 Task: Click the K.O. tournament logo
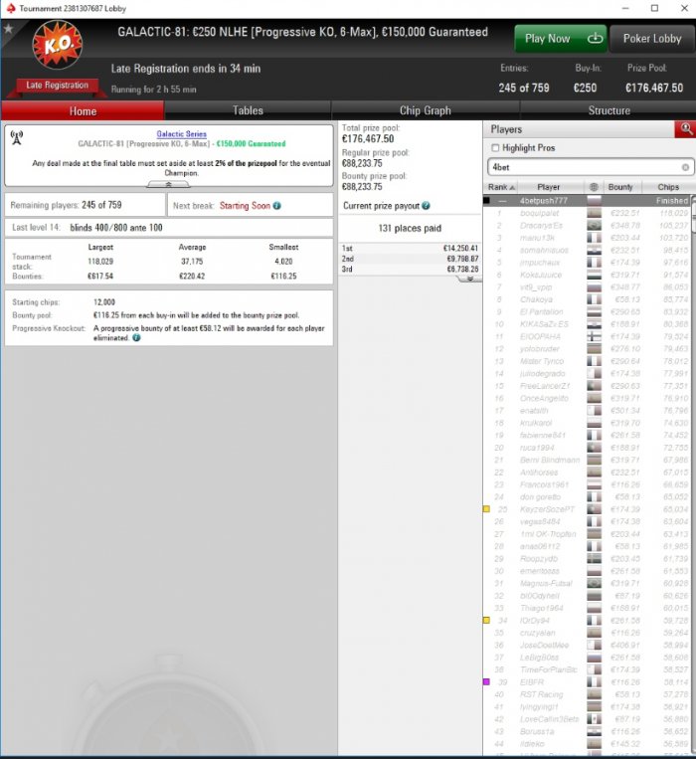[x=57, y=44]
